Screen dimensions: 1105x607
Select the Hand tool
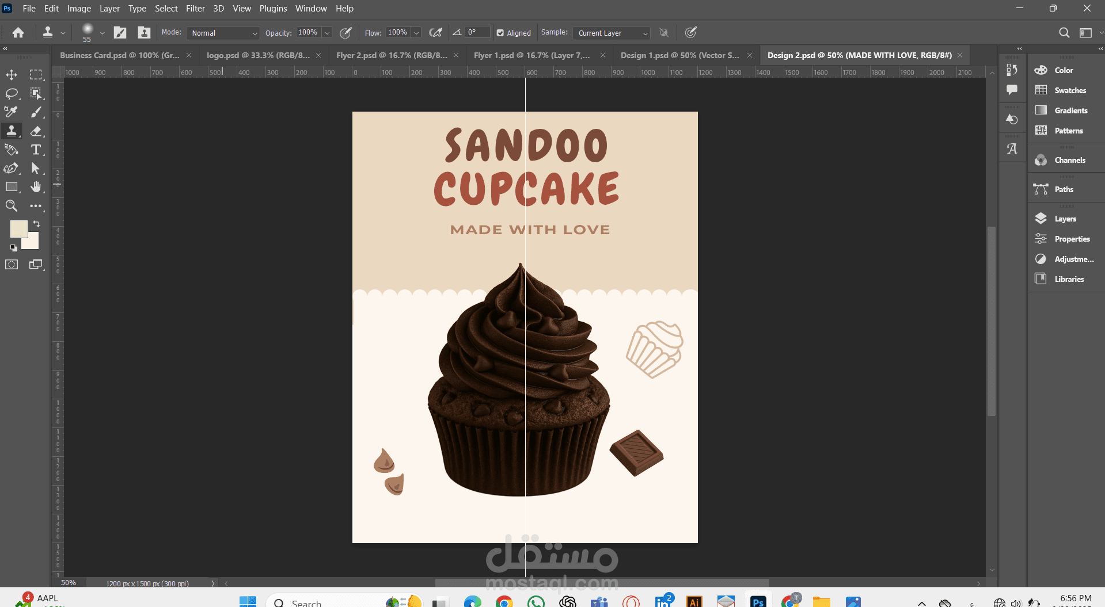click(36, 187)
